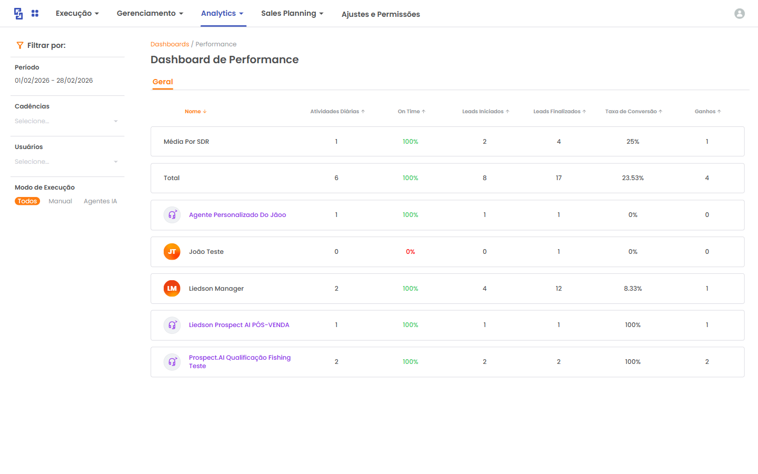
Task: Click the 25% value in Média Por SDR row
Action: click(x=633, y=142)
